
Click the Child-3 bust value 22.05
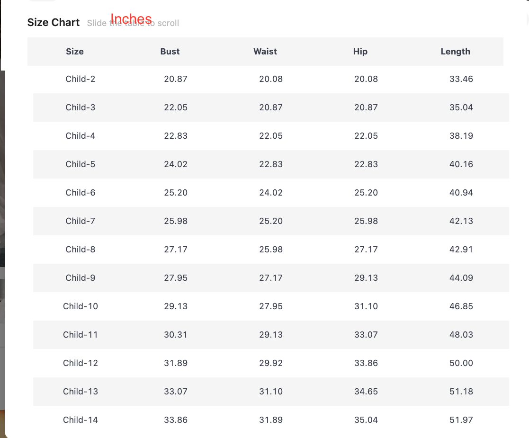point(176,107)
